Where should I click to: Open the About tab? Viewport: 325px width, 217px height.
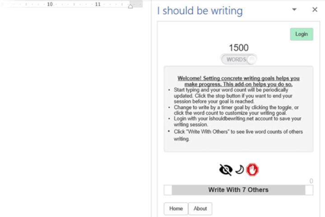(200, 208)
